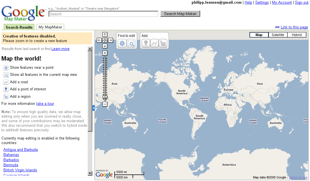Click the Sign out link
This screenshot has width=310, height=181.
pos(301,2)
